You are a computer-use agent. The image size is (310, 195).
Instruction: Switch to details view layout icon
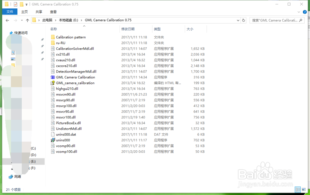[298, 189]
